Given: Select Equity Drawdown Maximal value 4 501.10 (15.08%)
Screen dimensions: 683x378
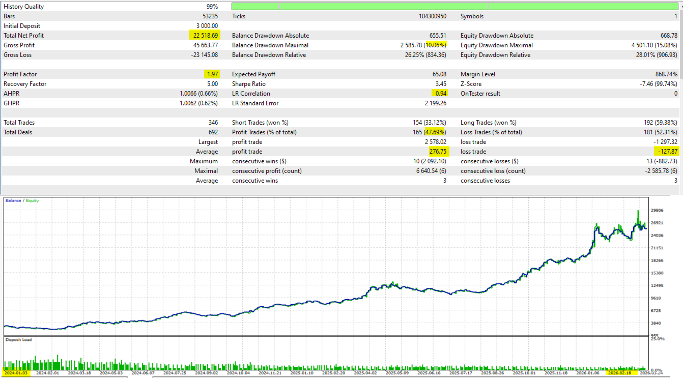Looking at the screenshot, I should (x=654, y=45).
